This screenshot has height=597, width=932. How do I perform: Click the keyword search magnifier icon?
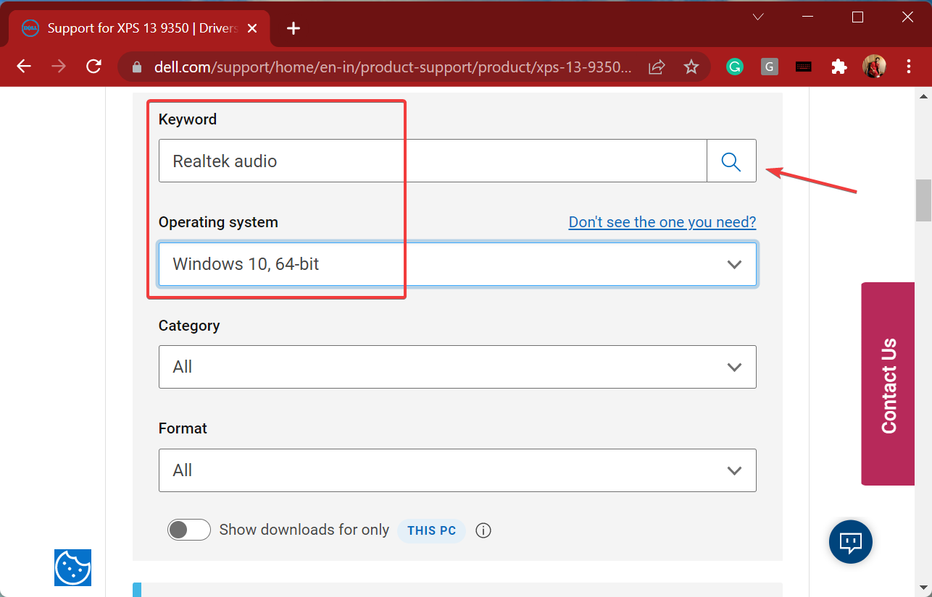(731, 161)
